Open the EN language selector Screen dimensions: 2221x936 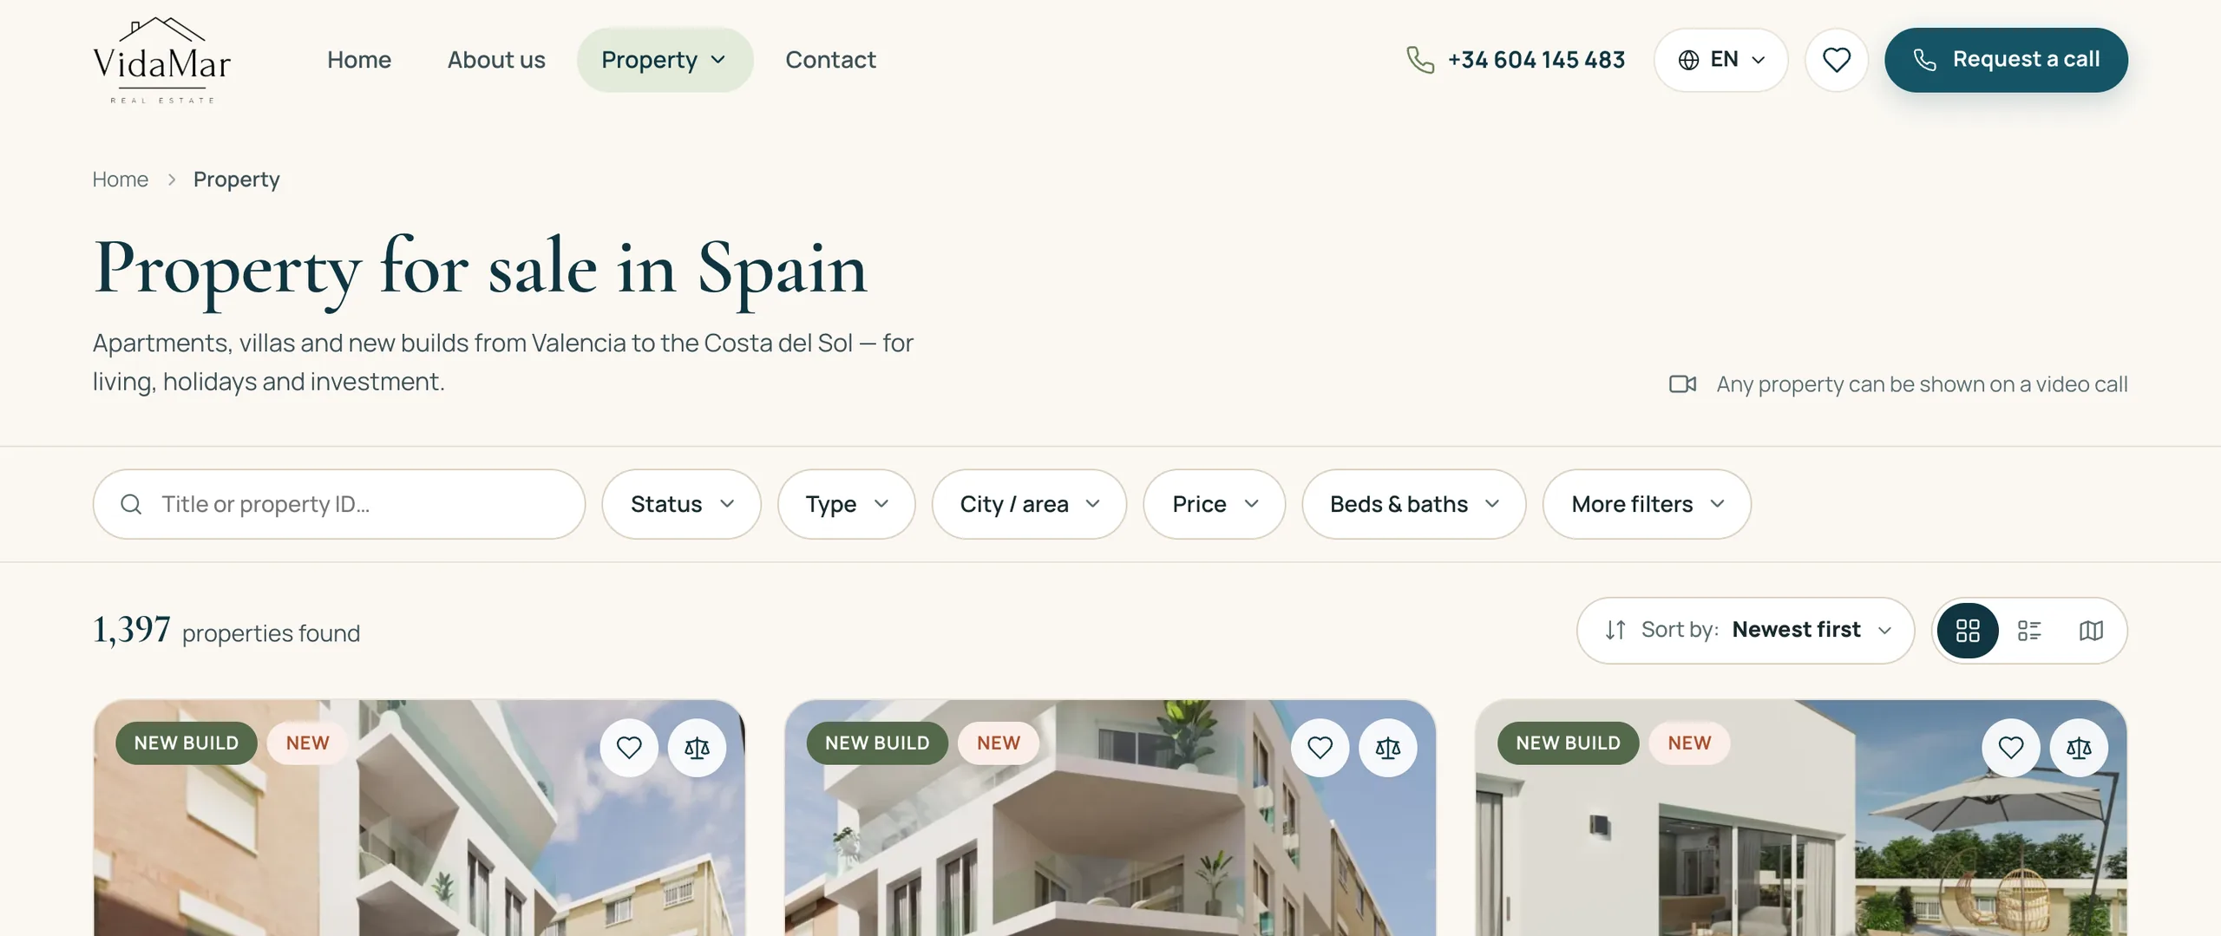1720,60
